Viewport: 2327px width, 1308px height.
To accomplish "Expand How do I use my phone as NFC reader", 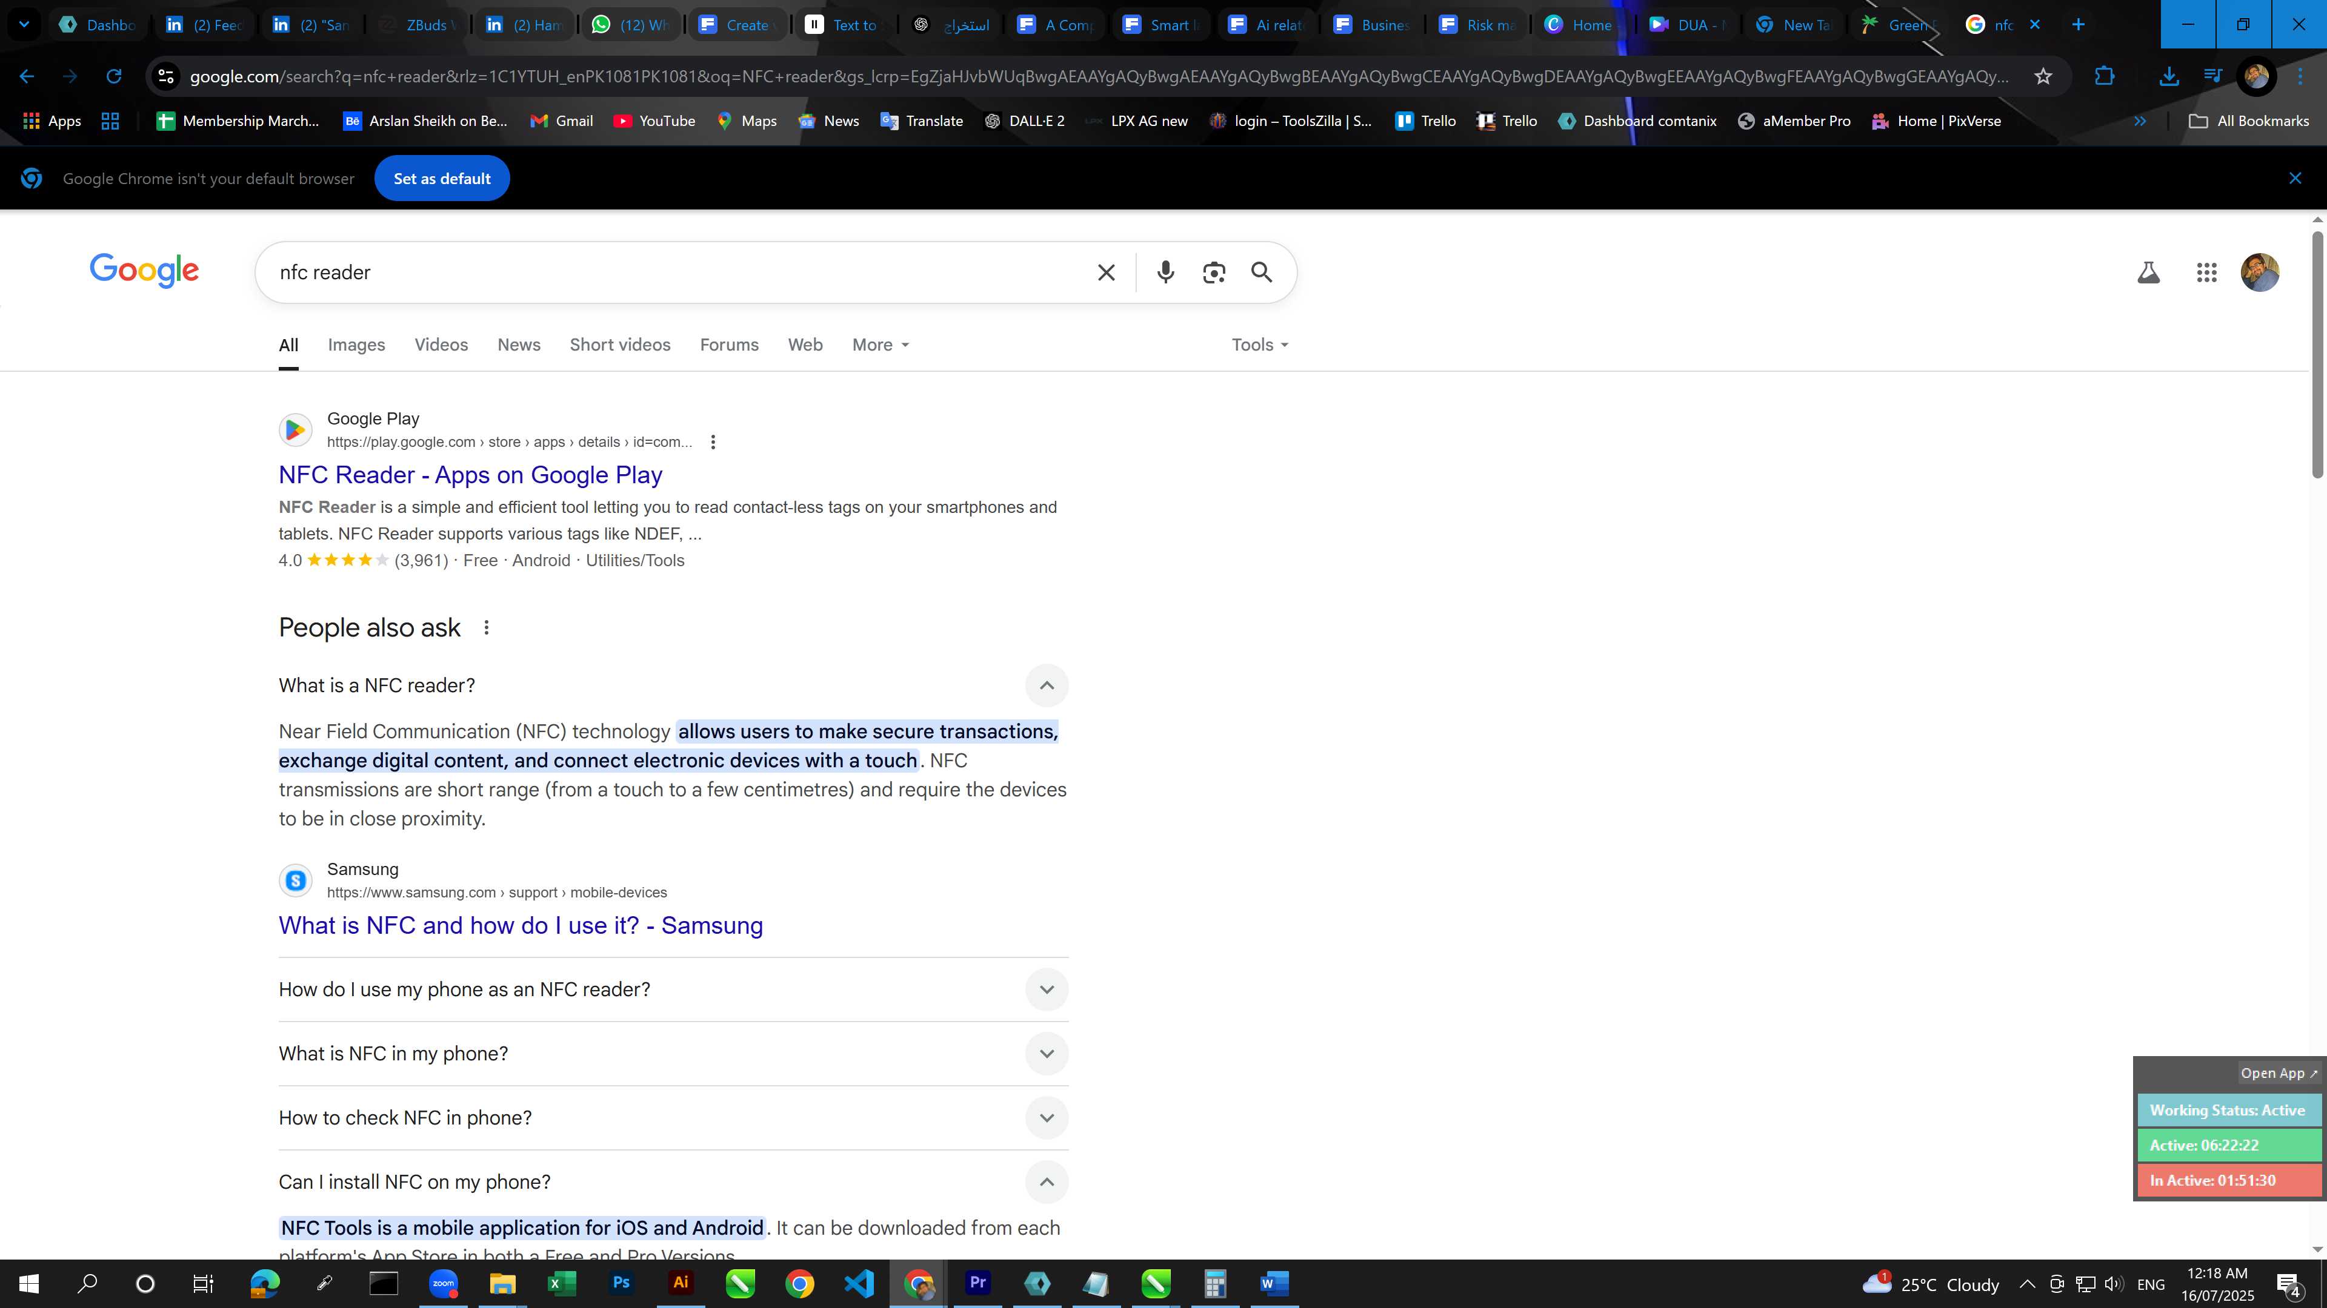I will click(1046, 989).
